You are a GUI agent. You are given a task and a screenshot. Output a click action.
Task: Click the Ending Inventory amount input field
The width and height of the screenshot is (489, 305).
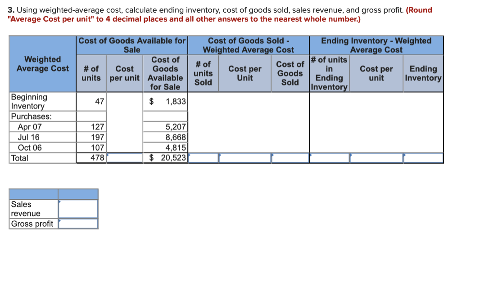pyautogui.click(x=423, y=158)
